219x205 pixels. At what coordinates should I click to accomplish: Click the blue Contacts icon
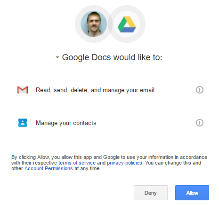(x=23, y=123)
